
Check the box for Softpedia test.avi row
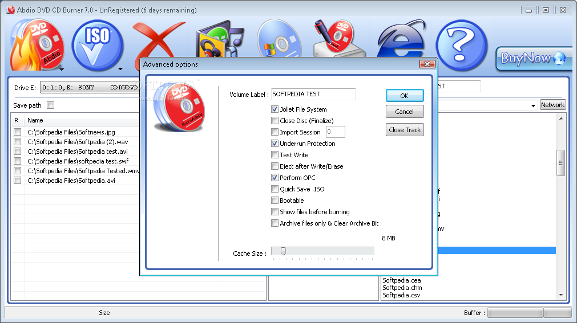tap(17, 151)
